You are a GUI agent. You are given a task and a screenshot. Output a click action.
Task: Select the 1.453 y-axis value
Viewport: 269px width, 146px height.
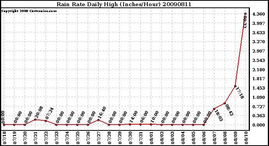258,88
